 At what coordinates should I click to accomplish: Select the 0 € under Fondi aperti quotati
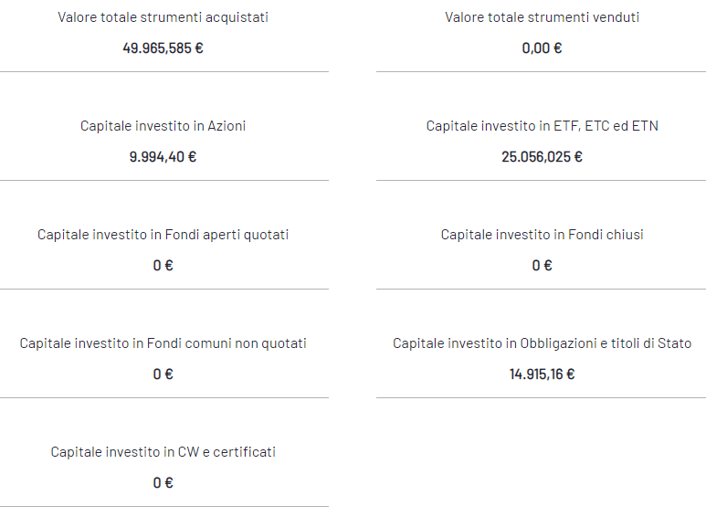[163, 265]
